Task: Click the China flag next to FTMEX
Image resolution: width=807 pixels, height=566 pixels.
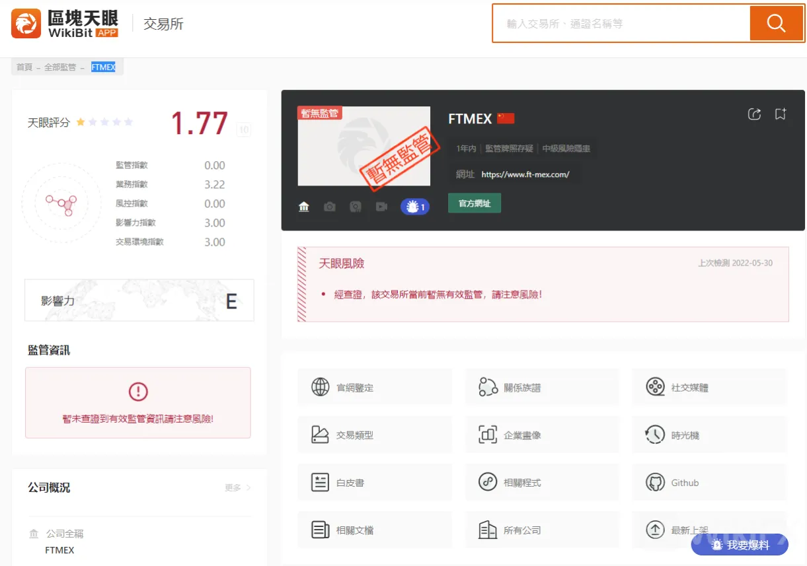Action: coord(506,118)
